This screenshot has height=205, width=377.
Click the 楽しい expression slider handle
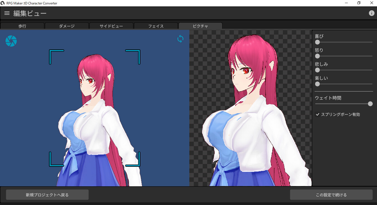pyautogui.click(x=317, y=84)
